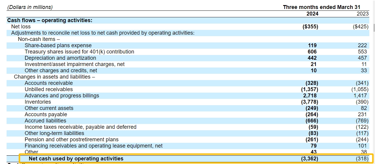
Task: Click the (769) accrued liabilities value
Action: click(x=362, y=121)
